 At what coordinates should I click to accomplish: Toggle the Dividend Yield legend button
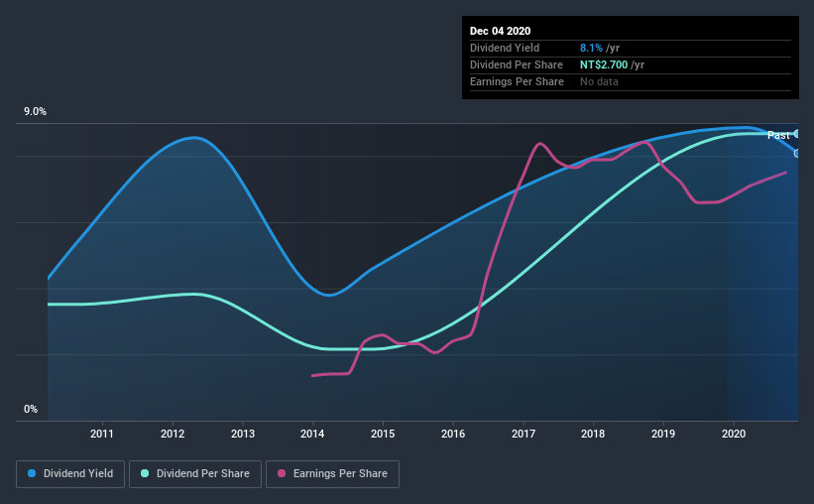[x=70, y=474]
